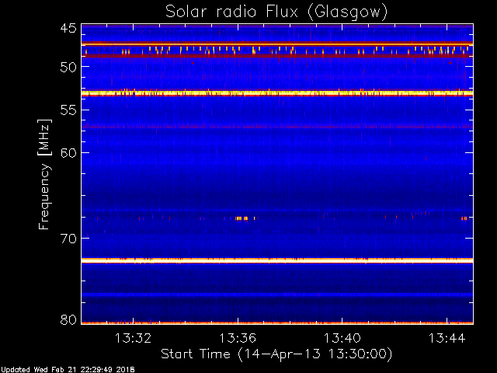Click the 70 frequency tick label
The image size is (497, 373).
tap(68, 239)
